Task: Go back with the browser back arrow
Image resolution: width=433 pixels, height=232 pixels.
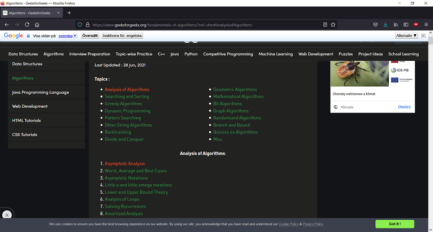Action: tap(7, 25)
